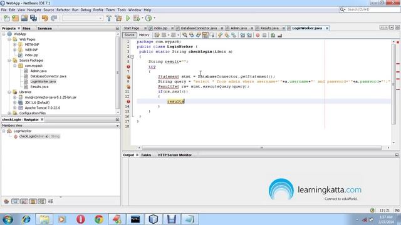Collapse the Libraries tree node
401x225 pixels.
tap(9, 92)
